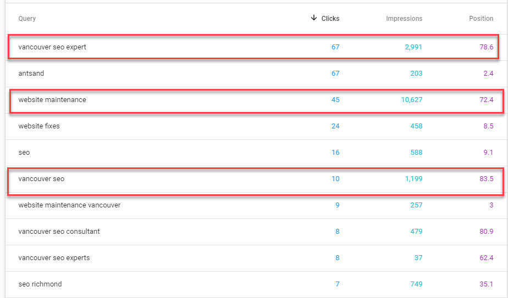Click impressions value 257

416,205
